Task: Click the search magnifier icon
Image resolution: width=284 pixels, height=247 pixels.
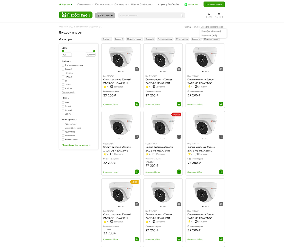Action: (x=182, y=16)
